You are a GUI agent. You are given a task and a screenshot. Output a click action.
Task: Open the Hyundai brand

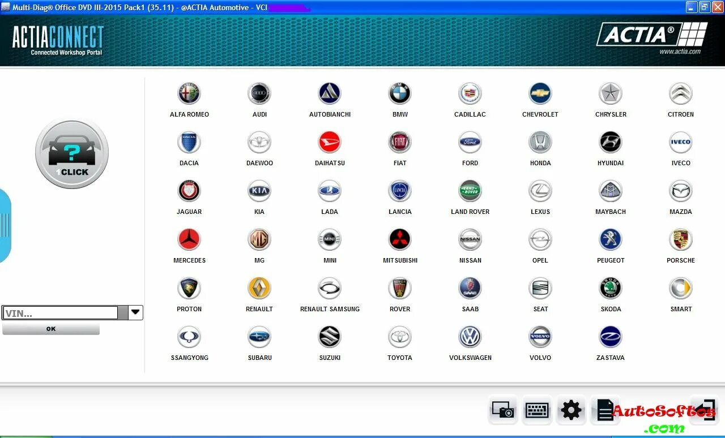click(x=611, y=142)
